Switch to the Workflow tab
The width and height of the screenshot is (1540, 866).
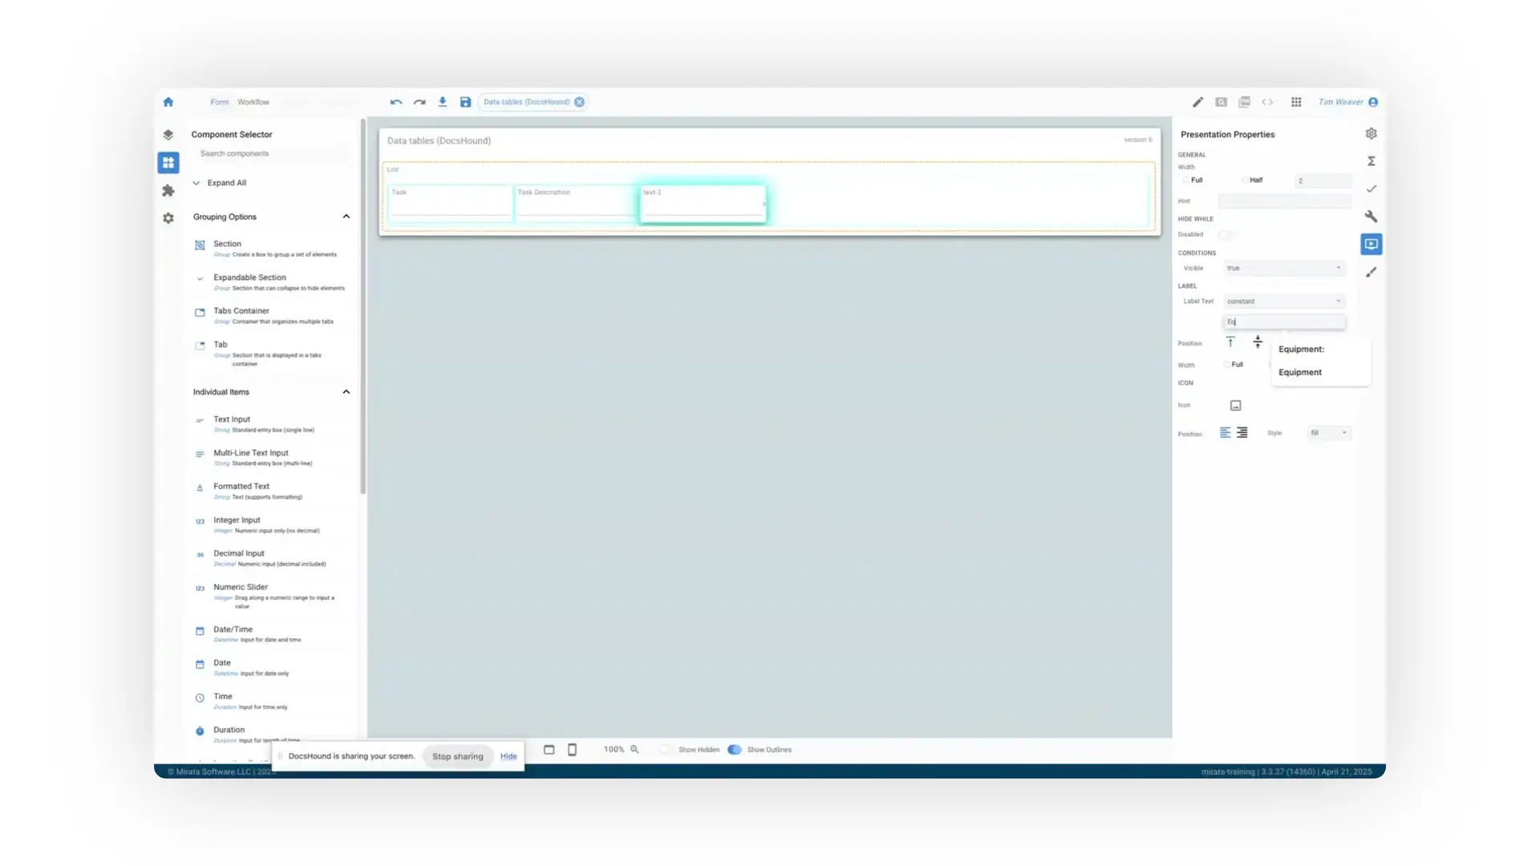253,102
